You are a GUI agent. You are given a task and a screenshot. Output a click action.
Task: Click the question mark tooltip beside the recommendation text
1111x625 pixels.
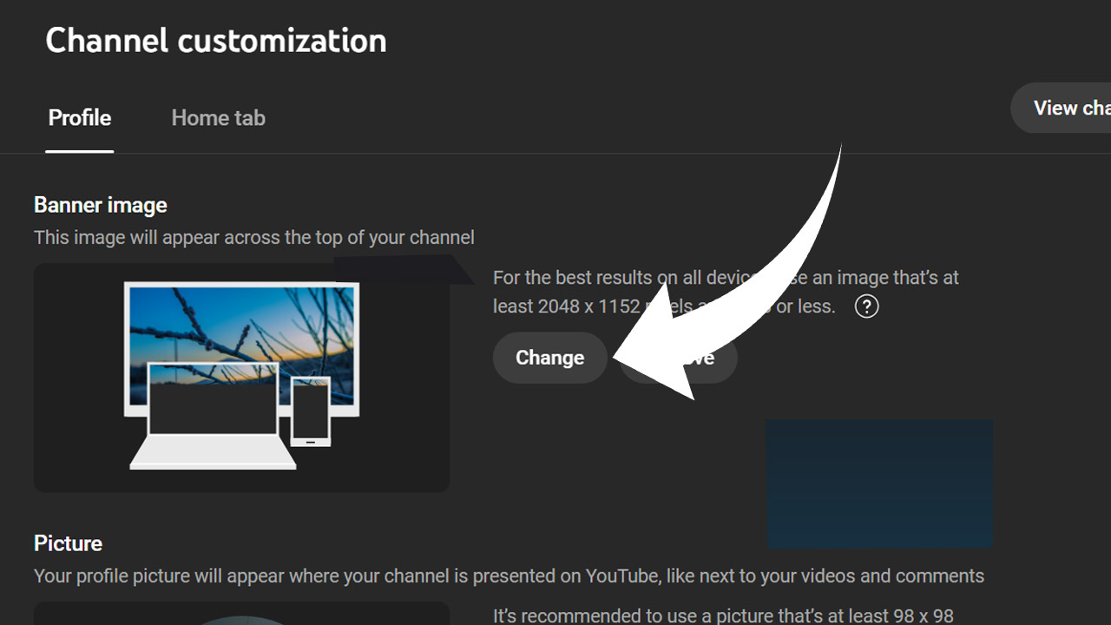coord(865,306)
